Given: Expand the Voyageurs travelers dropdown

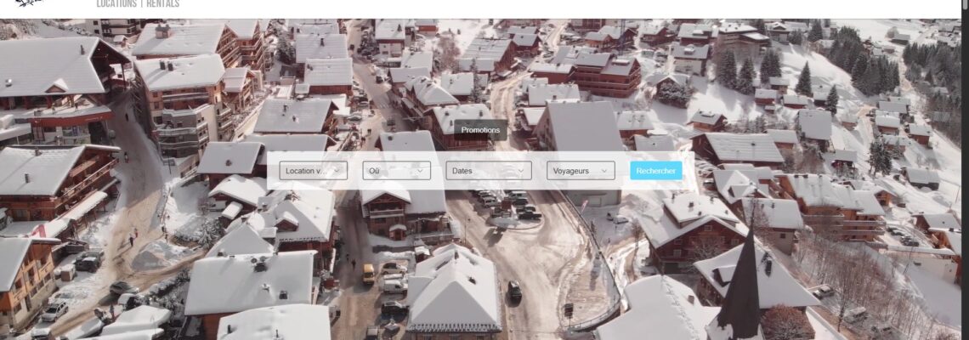Looking at the screenshot, I should tap(572, 171).
